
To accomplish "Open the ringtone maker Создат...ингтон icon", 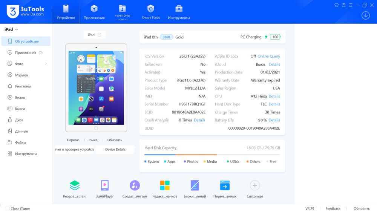I will coord(135,185).
